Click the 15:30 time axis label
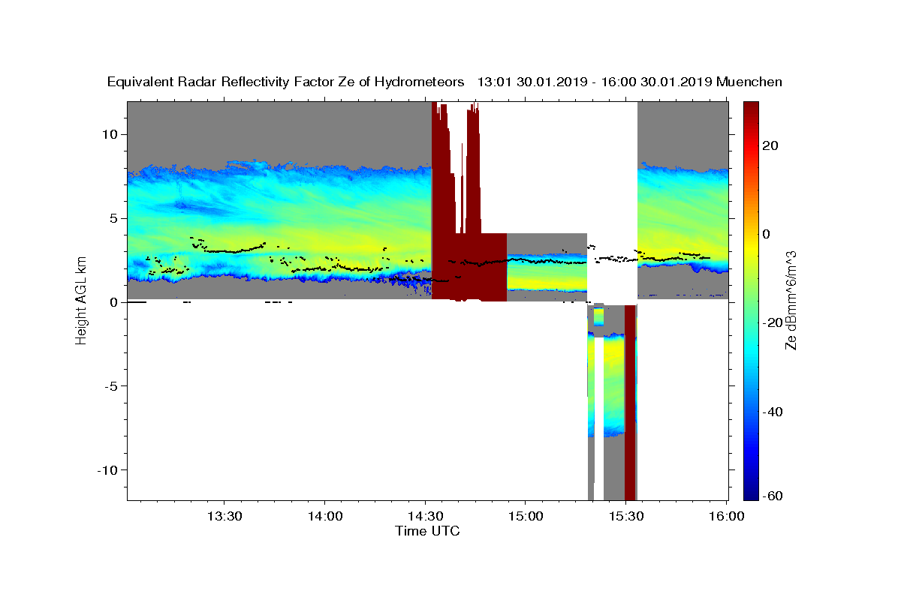The image size is (901, 600). 625,516
